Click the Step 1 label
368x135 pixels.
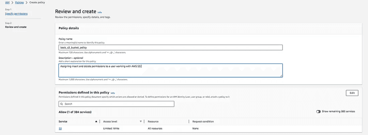pos(8,10)
